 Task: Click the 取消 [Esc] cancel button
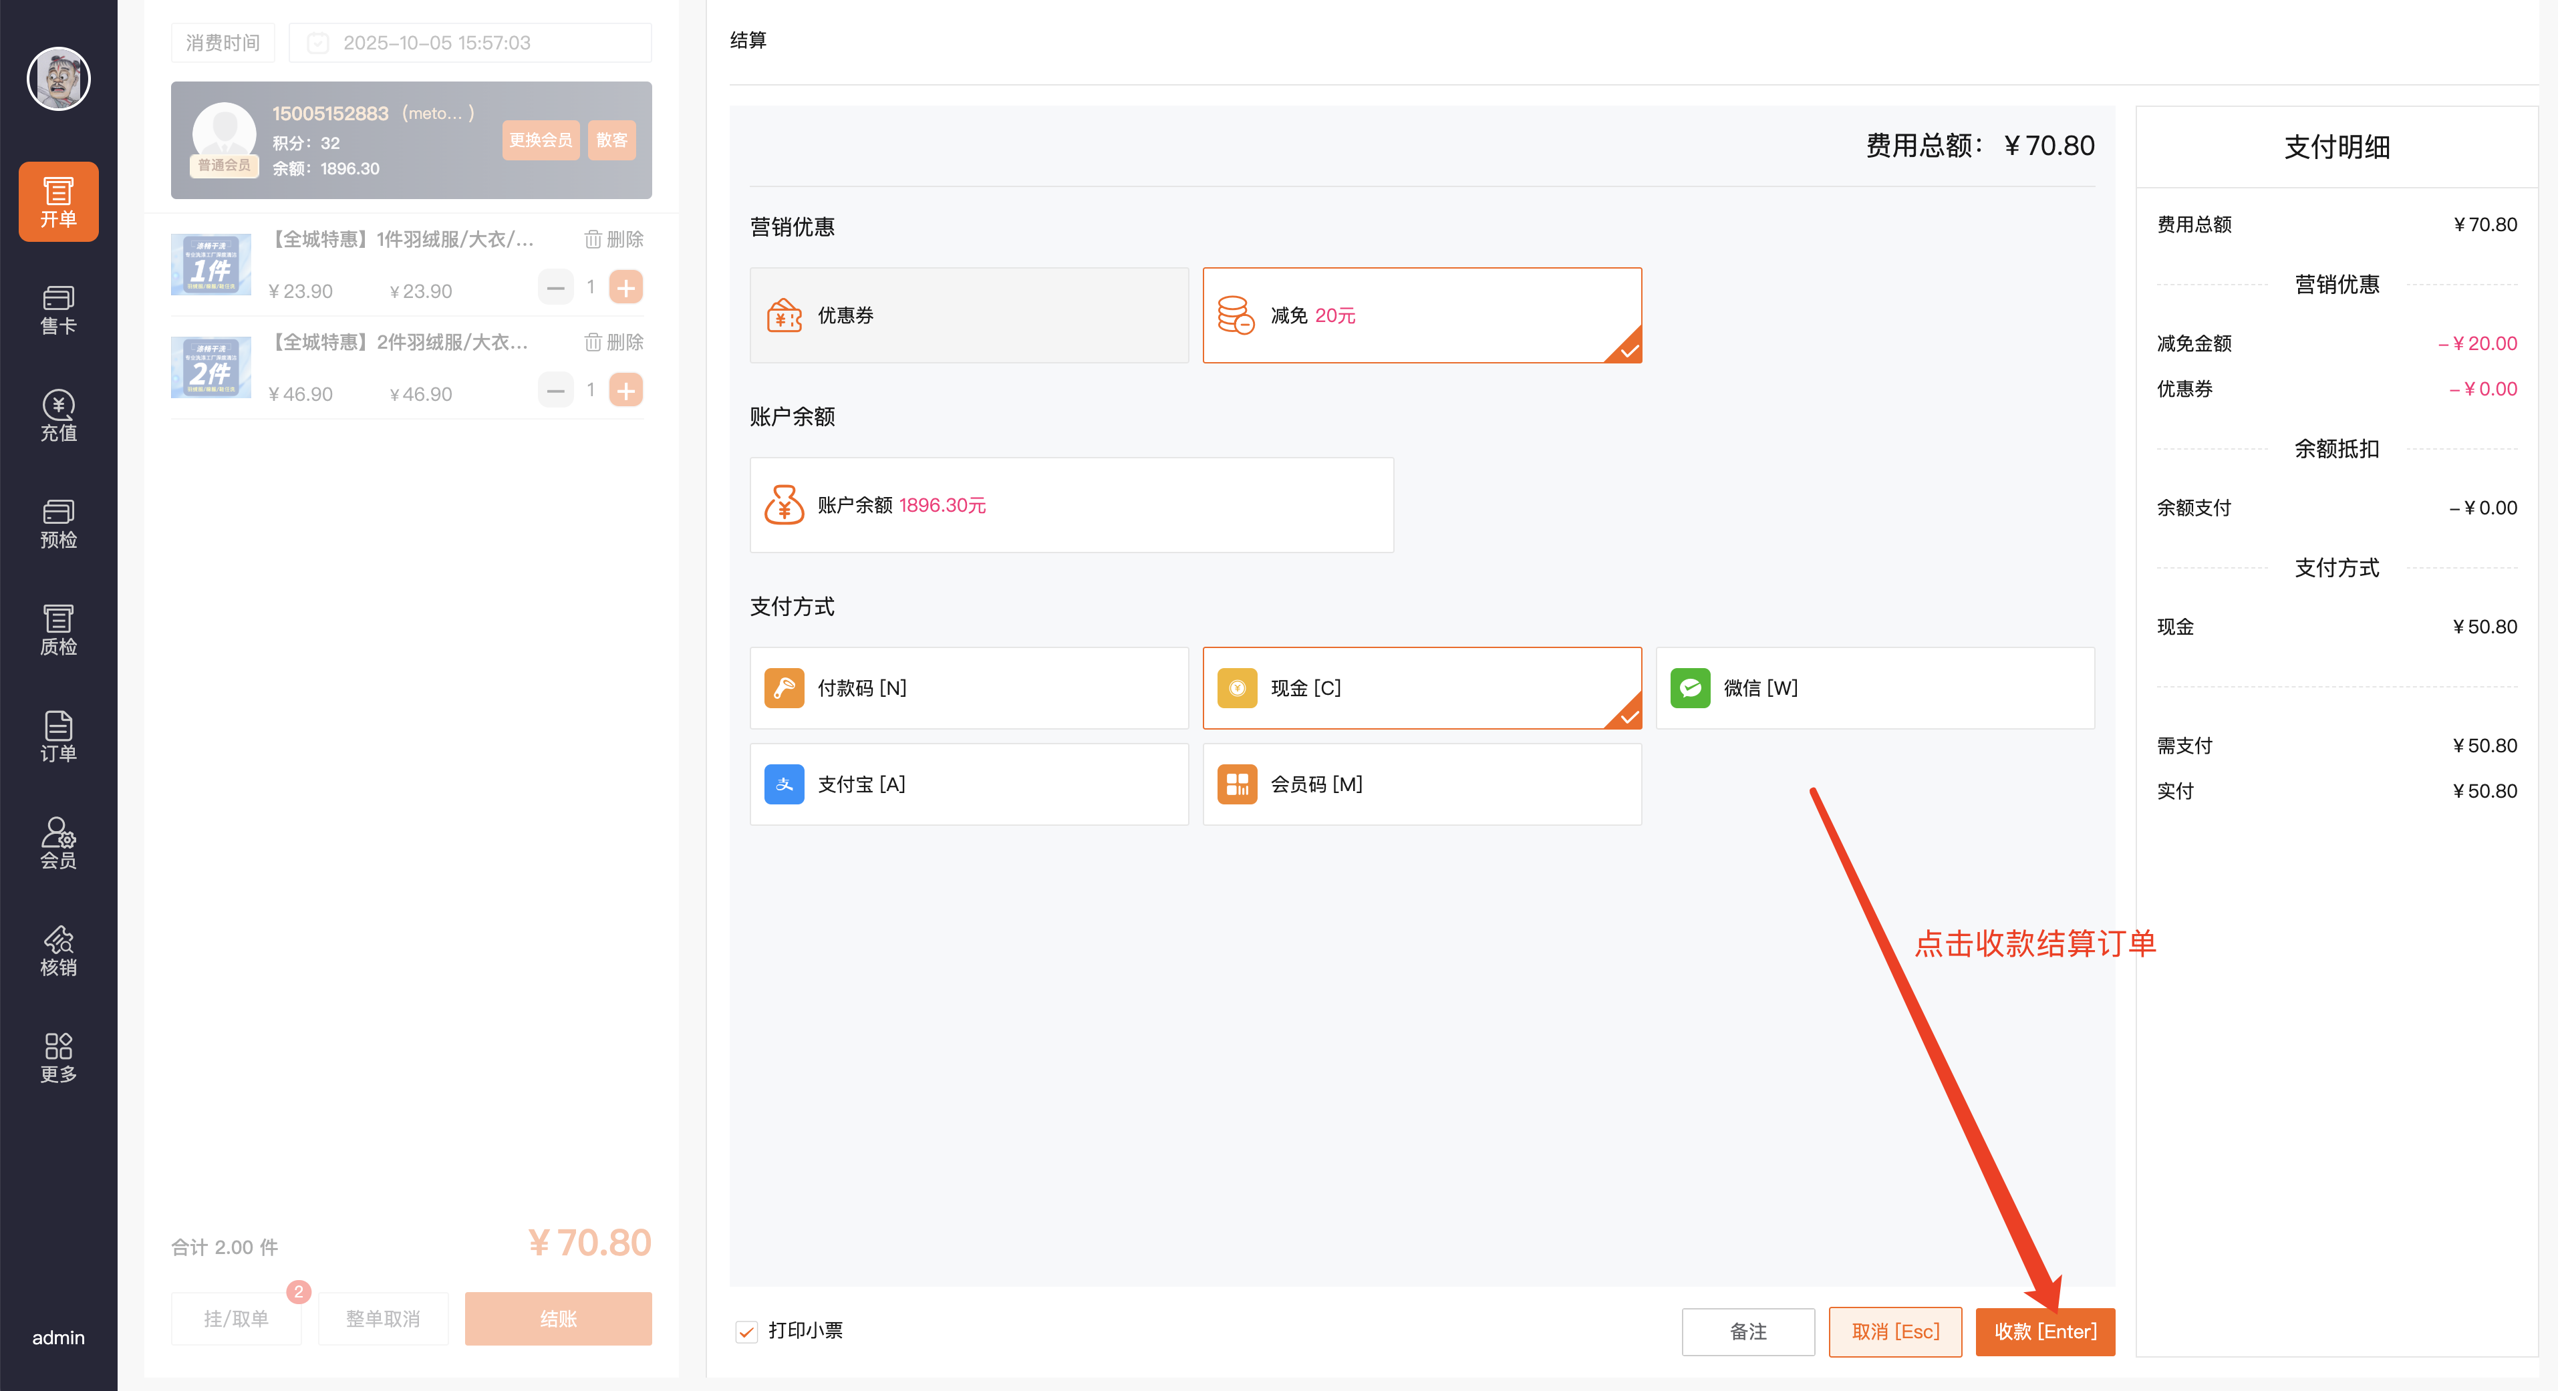(1894, 1332)
